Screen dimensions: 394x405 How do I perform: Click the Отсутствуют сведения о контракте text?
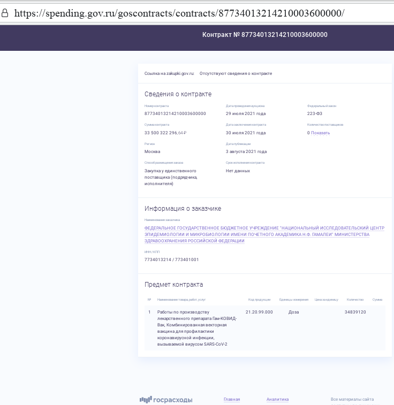click(236, 73)
